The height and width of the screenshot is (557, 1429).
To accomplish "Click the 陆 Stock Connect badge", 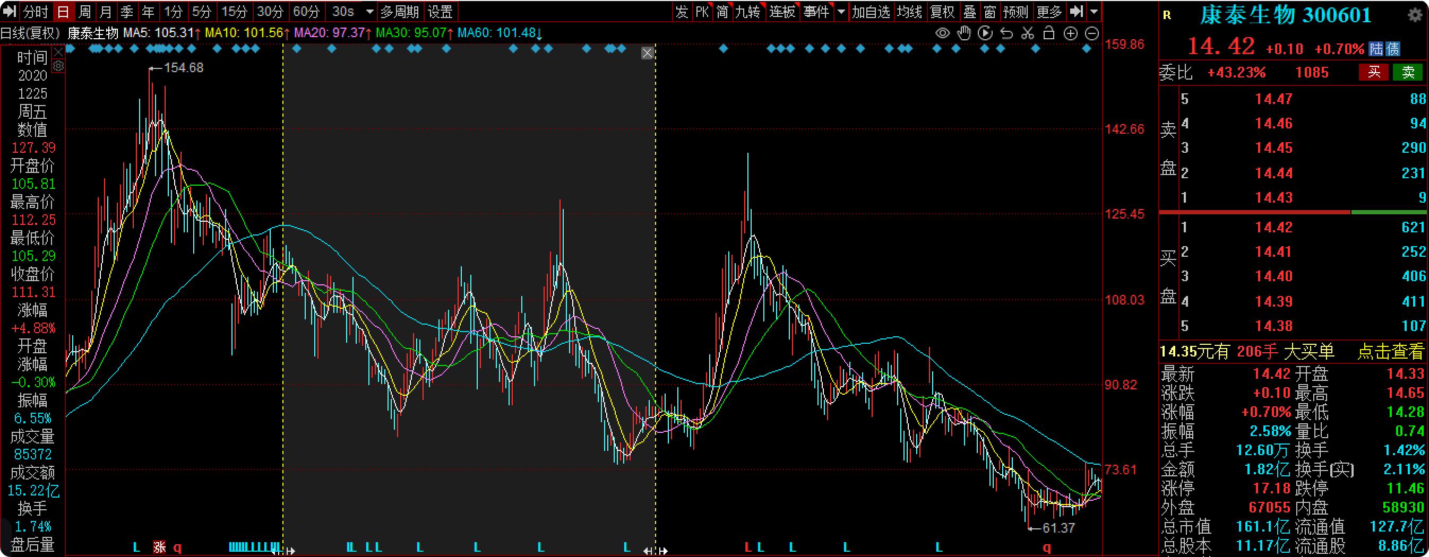I will 1376,49.
